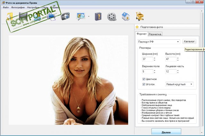Click the camera toolbar icon
This screenshot has height=136, width=205.
tap(65, 16)
